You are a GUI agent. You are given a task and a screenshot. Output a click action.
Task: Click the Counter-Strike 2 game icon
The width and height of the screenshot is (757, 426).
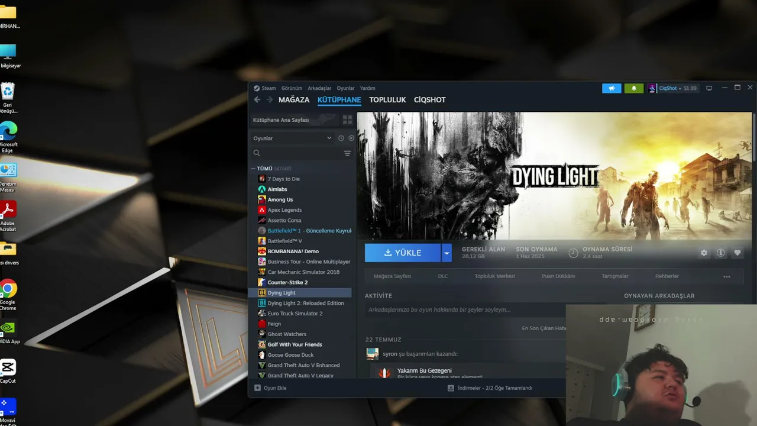click(262, 282)
